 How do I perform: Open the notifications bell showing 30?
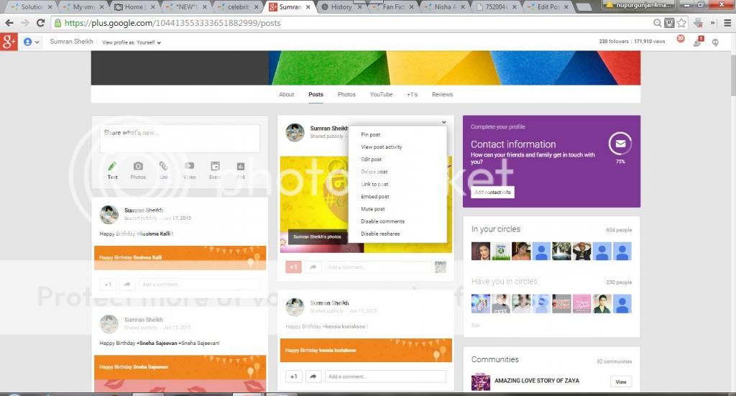coord(680,40)
